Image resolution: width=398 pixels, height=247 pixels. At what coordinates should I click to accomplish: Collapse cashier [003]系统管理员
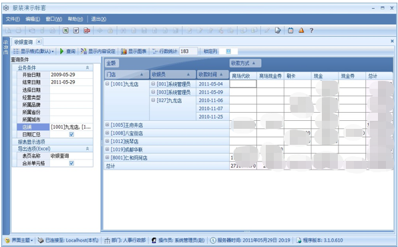point(153,91)
